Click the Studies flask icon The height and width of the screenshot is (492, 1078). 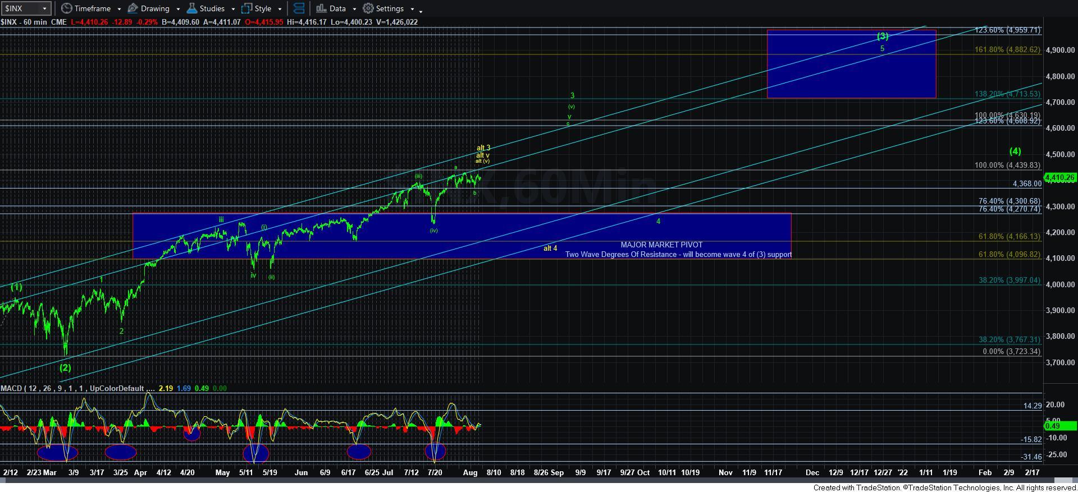[191, 8]
